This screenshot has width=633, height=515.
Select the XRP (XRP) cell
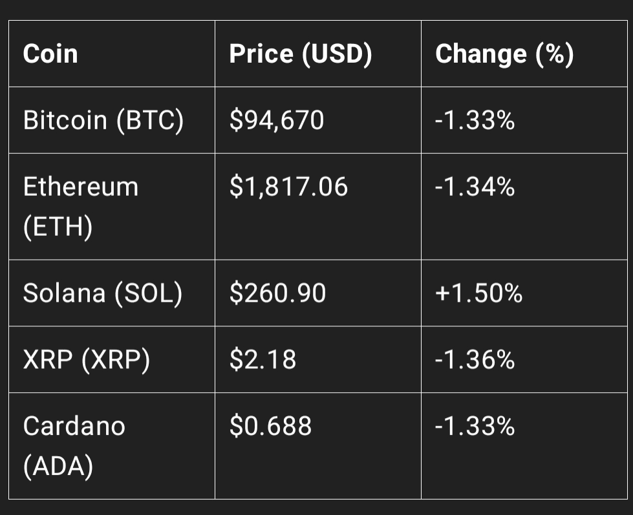click(x=87, y=360)
